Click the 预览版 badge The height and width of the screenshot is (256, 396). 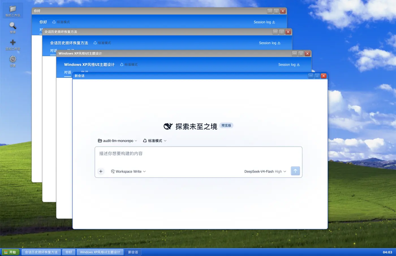point(226,125)
